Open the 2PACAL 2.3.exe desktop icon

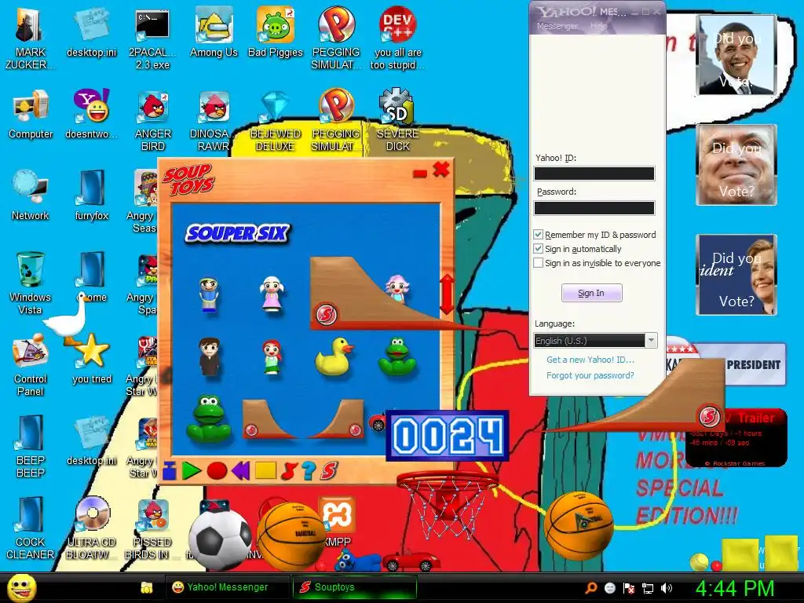tap(152, 39)
